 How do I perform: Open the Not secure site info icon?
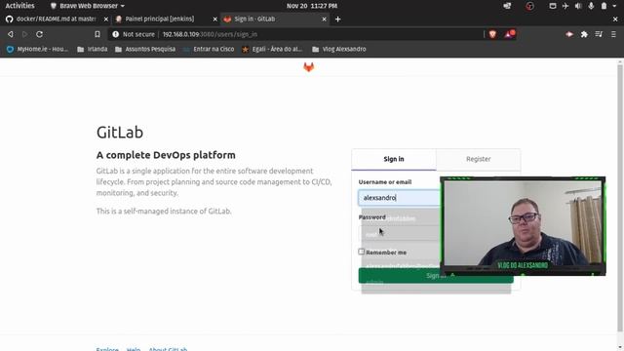point(115,35)
